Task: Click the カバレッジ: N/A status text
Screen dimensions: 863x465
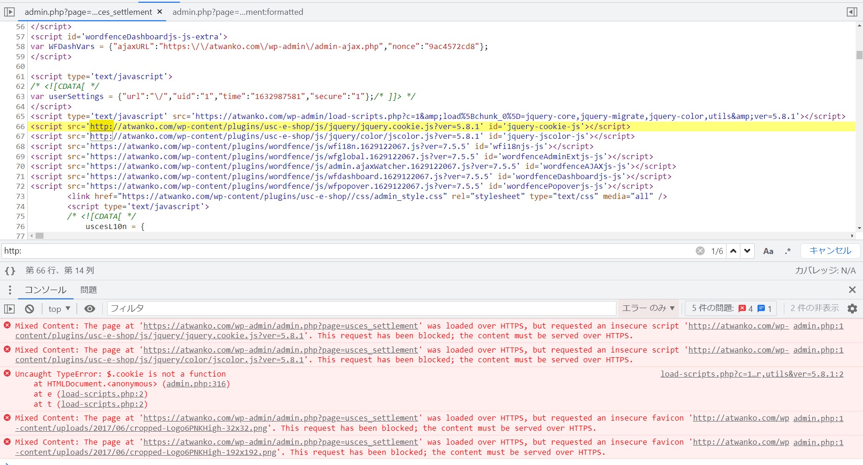Action: (825, 271)
